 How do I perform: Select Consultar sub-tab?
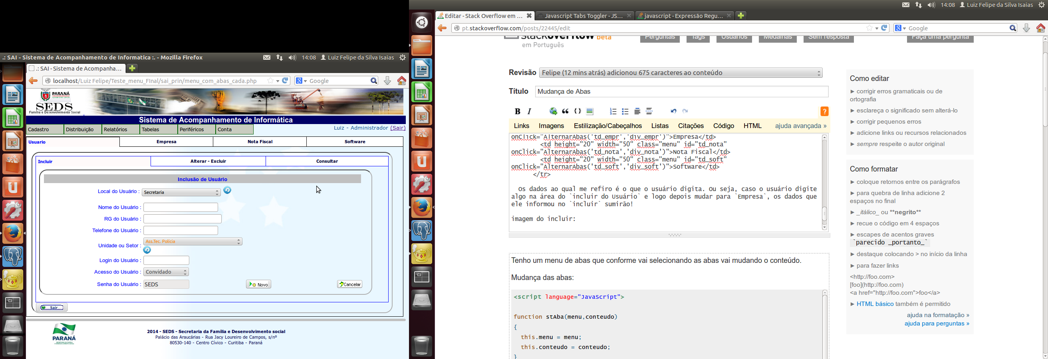pyautogui.click(x=327, y=161)
